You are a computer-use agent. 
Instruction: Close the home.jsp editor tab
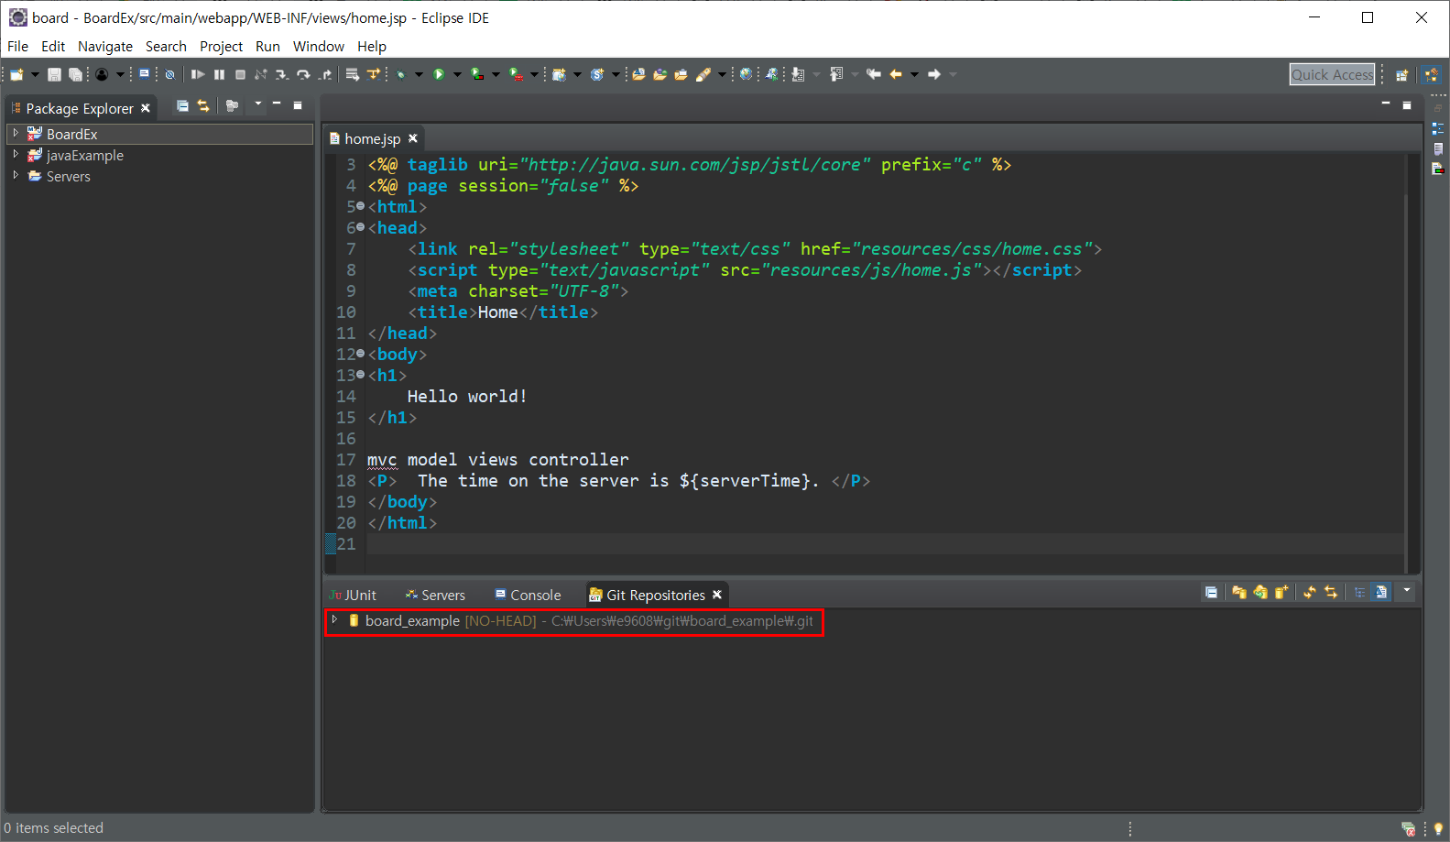coord(413,138)
